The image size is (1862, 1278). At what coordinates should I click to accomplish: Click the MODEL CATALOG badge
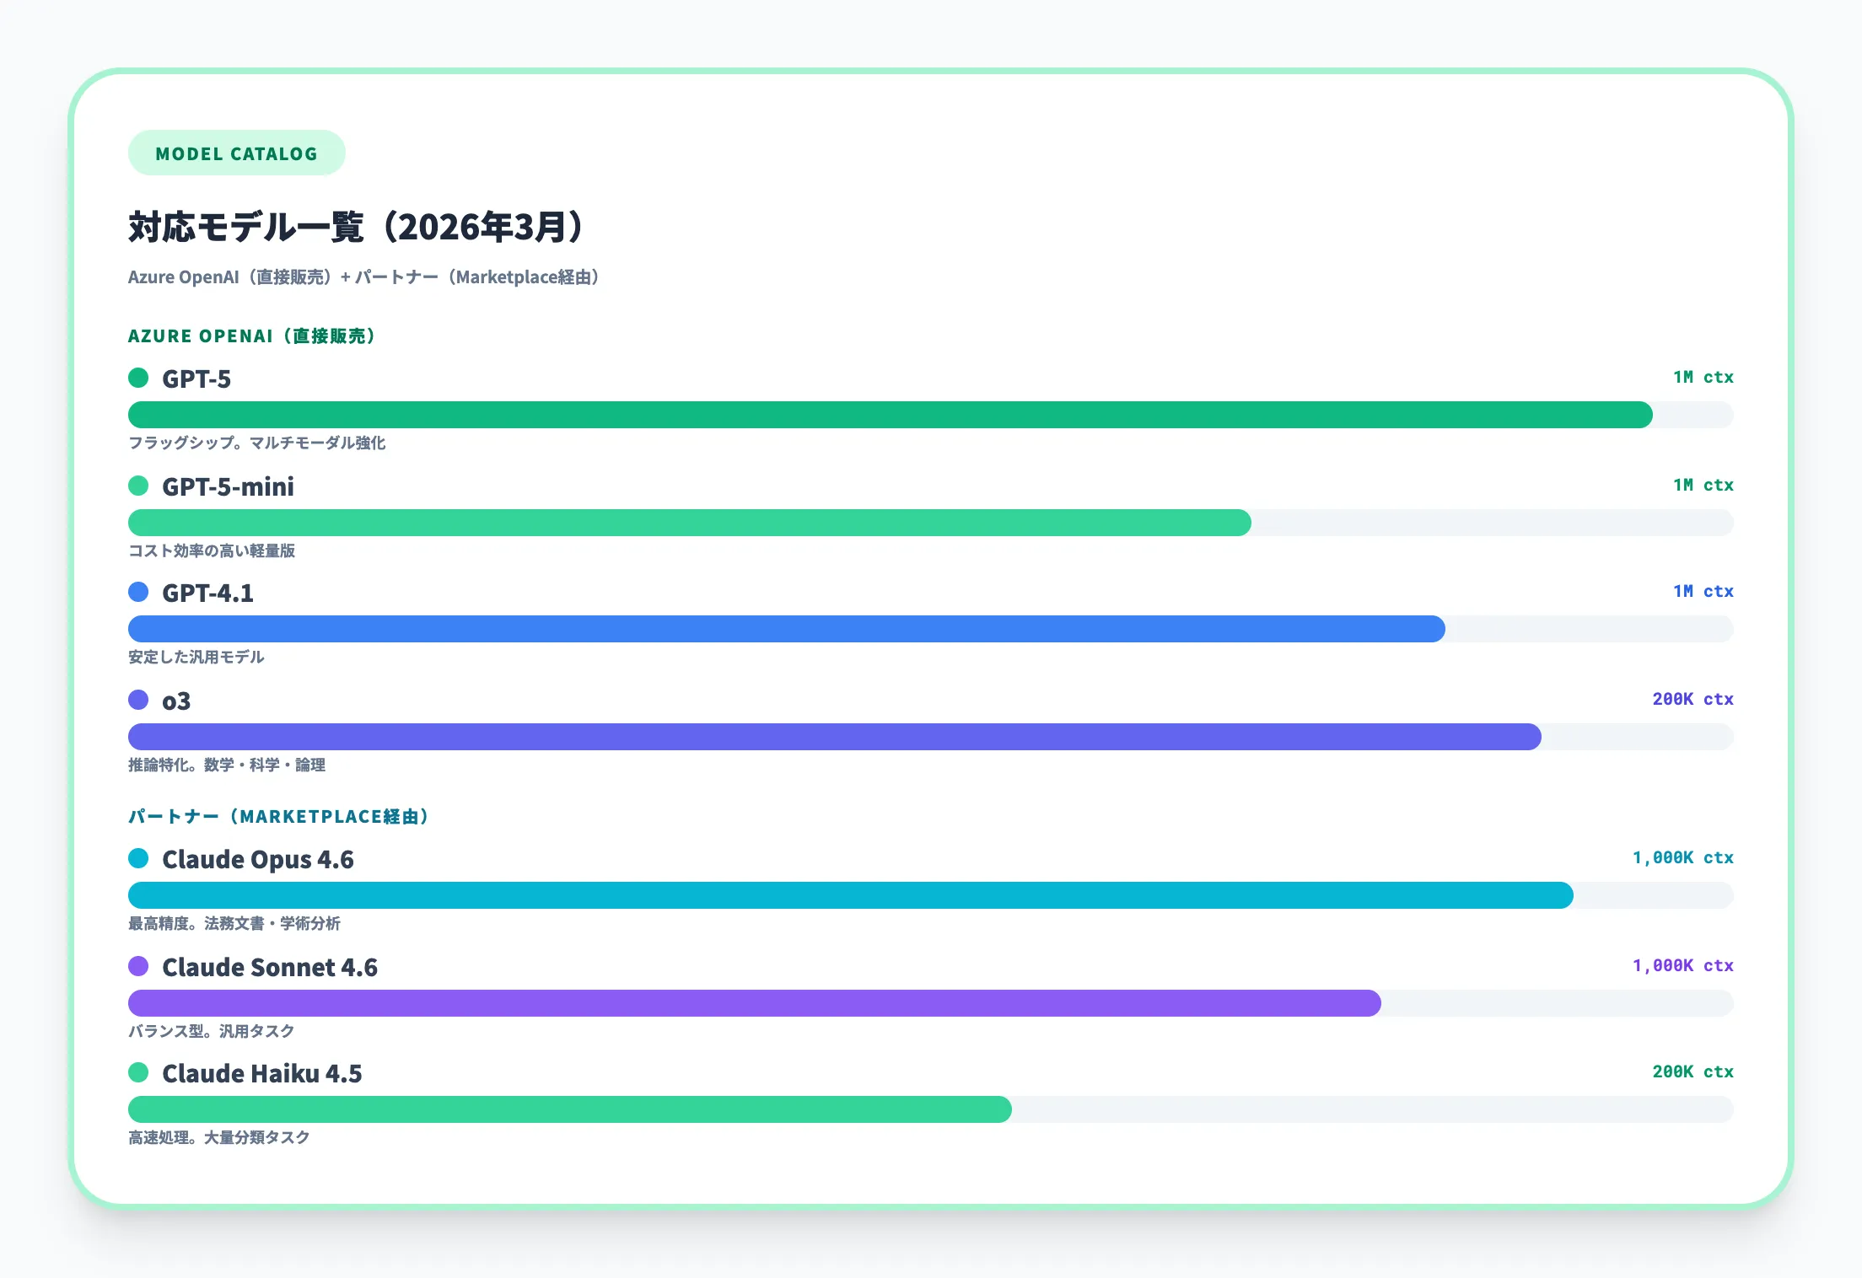(236, 153)
